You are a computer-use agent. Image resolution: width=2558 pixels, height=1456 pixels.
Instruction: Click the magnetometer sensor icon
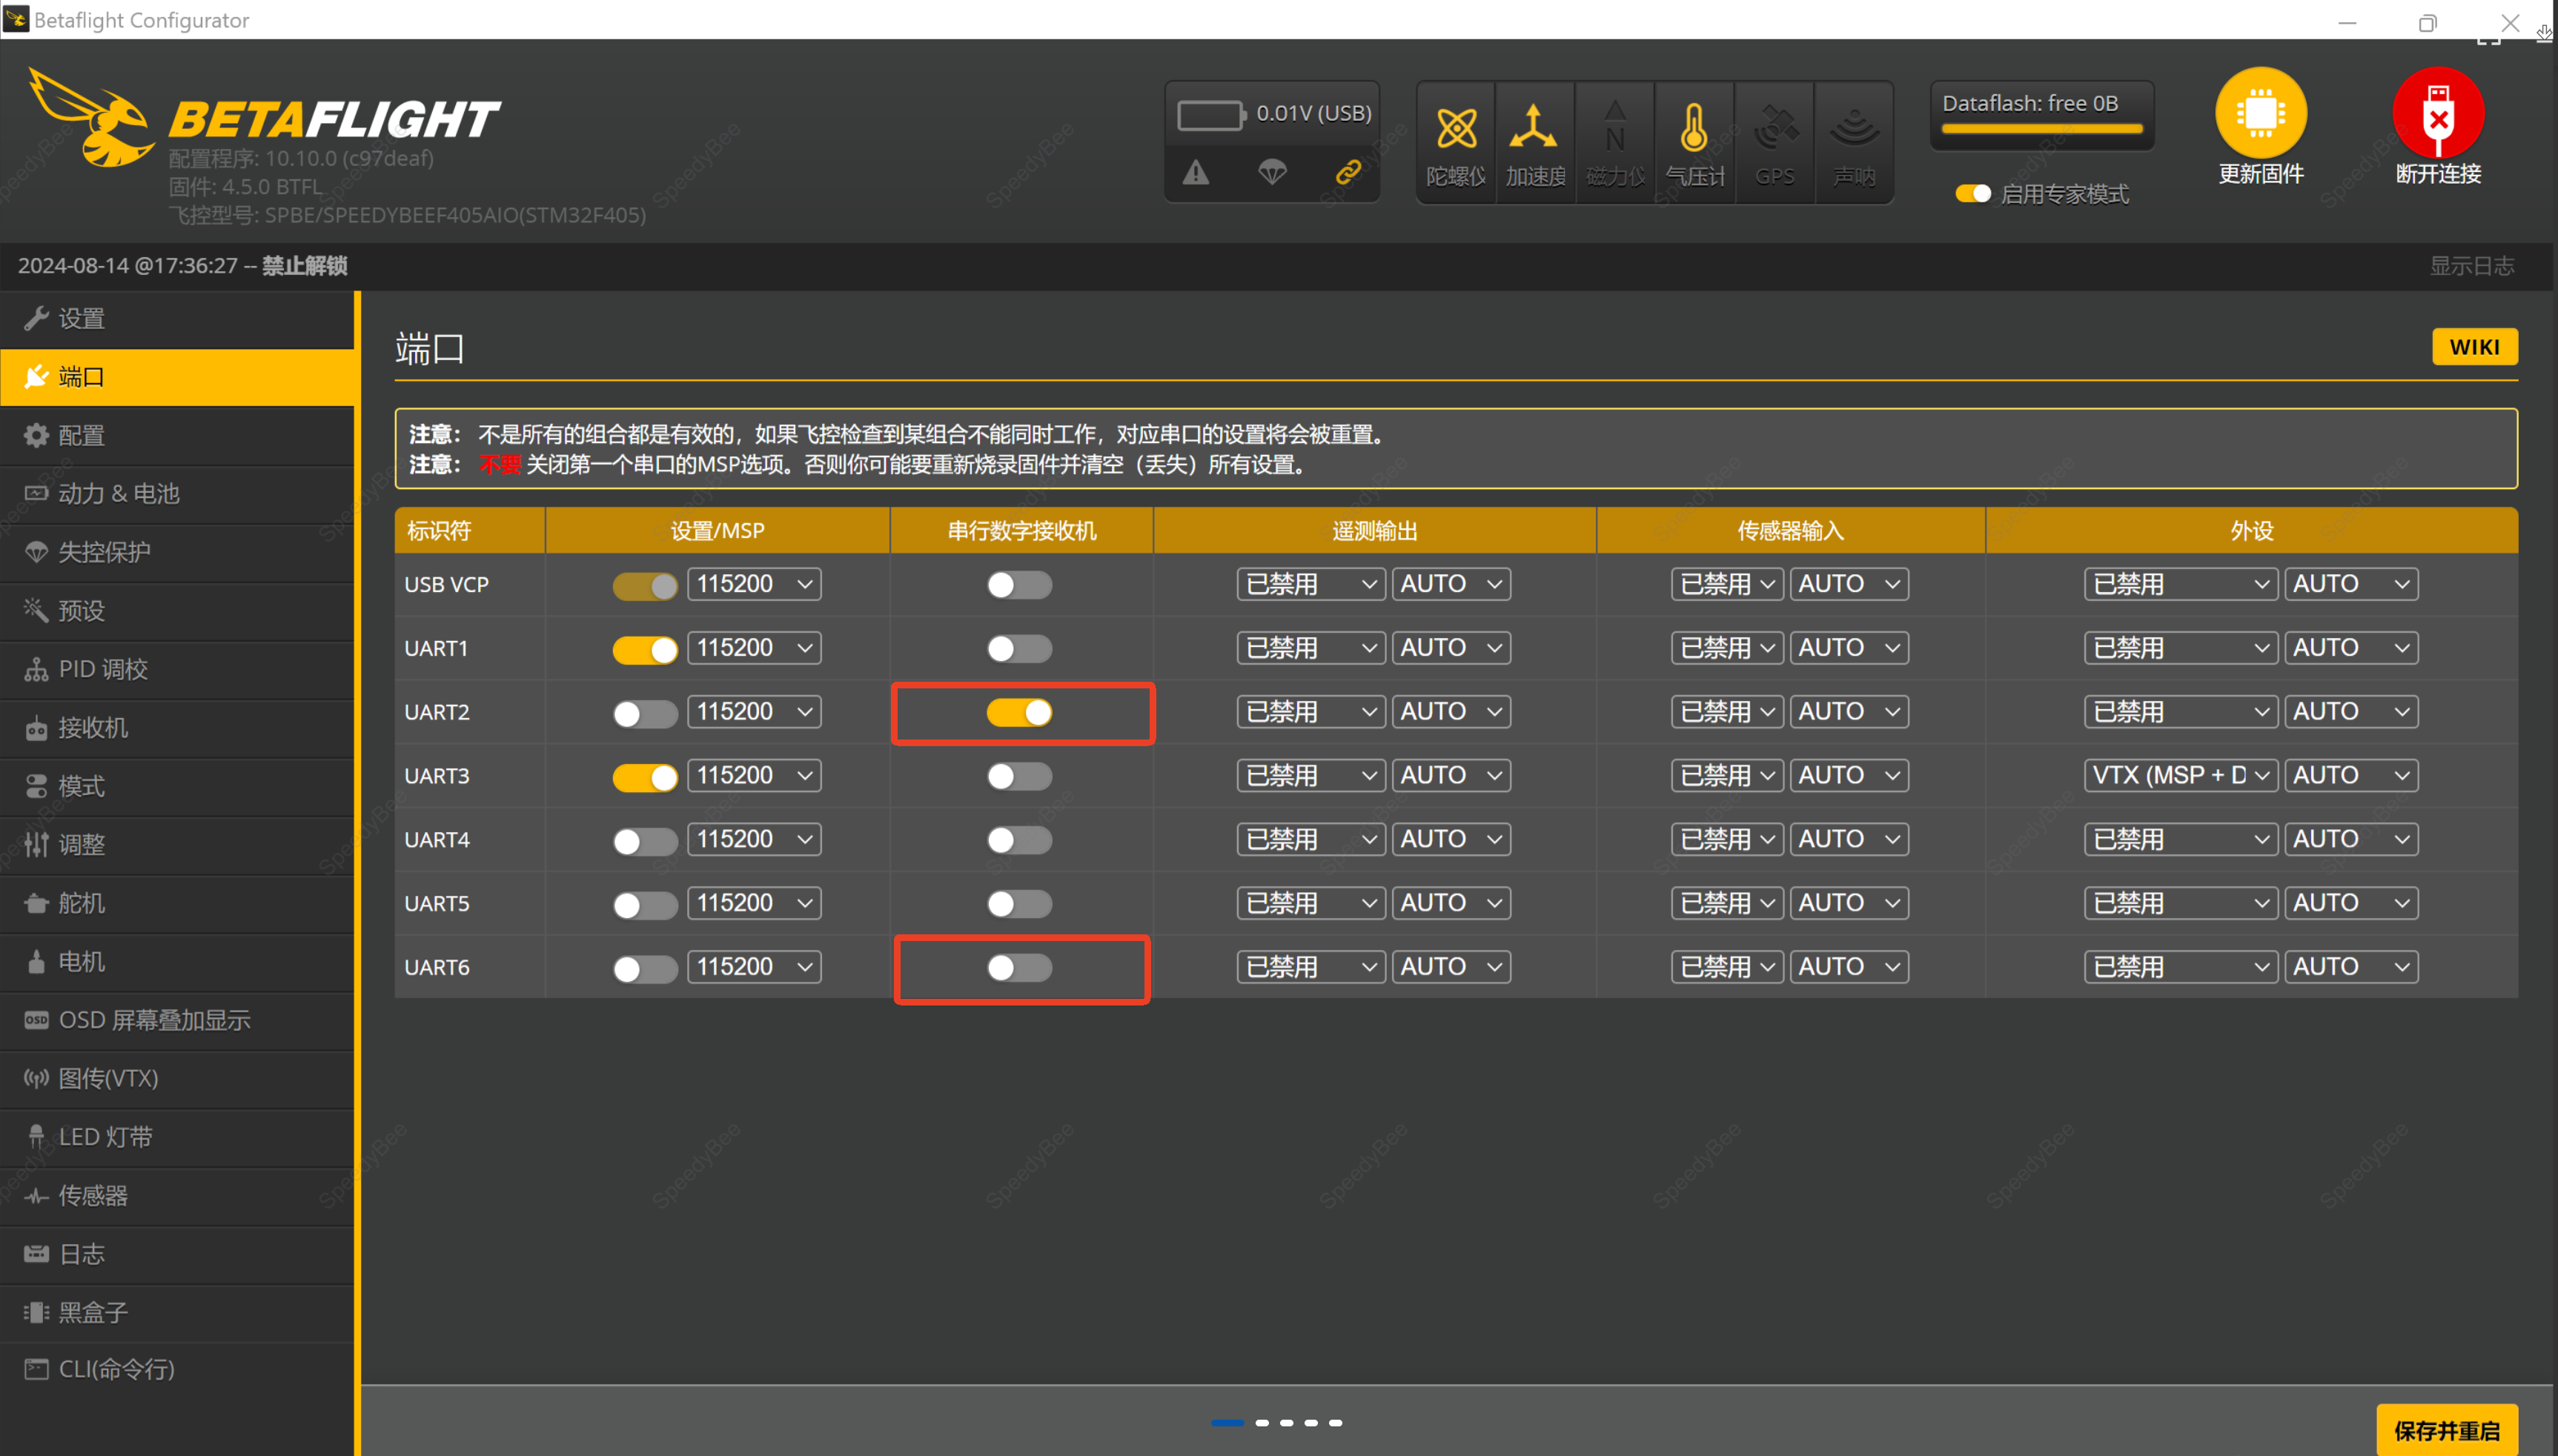[x=1614, y=127]
